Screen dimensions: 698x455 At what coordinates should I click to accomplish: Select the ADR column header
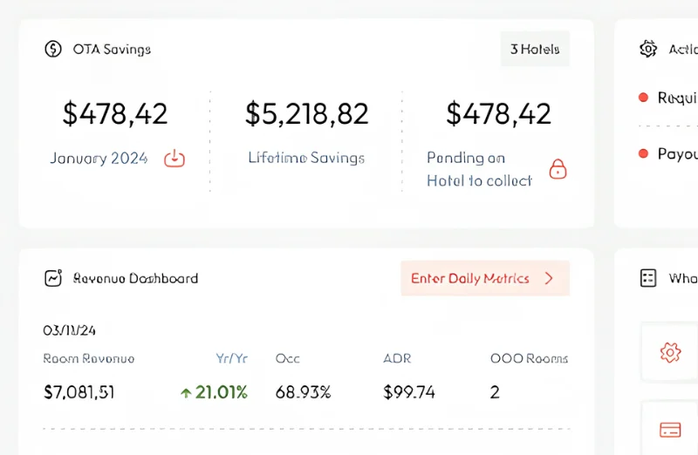(x=397, y=358)
